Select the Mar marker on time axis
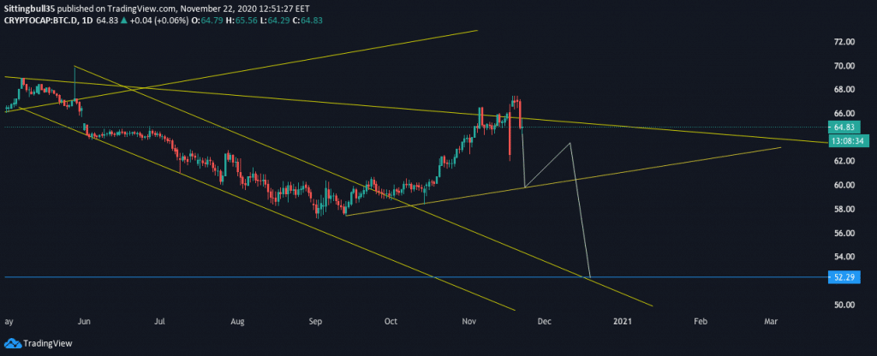The width and height of the screenshot is (877, 356). [771, 322]
